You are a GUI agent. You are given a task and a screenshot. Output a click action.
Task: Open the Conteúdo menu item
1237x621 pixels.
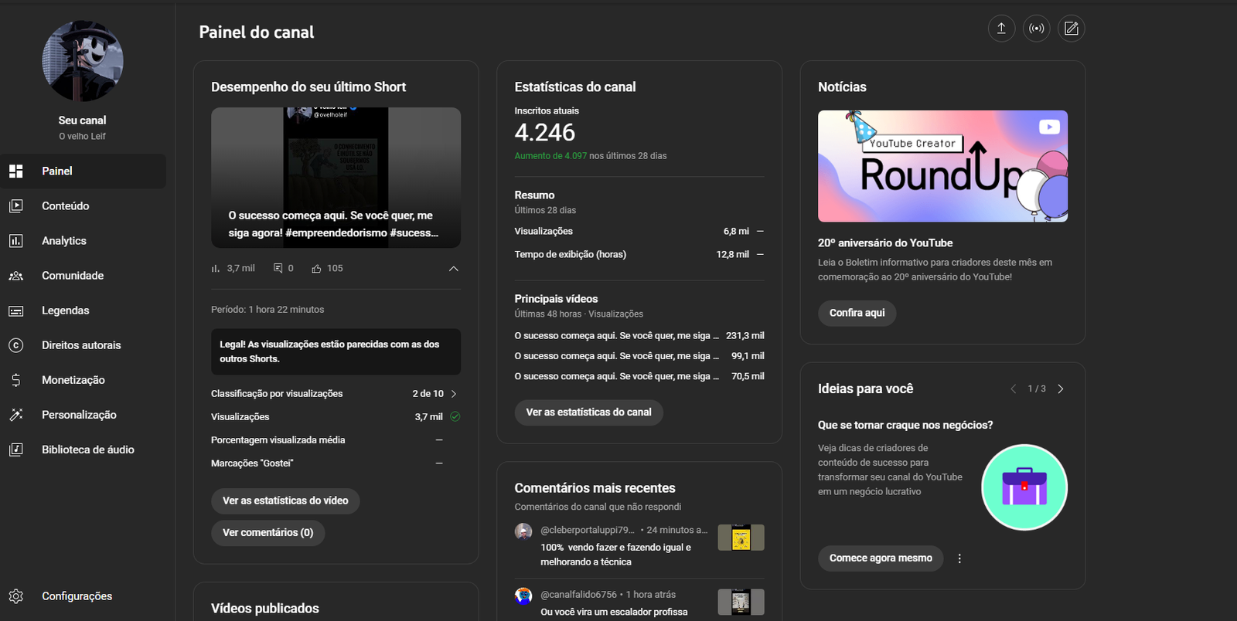click(x=83, y=205)
